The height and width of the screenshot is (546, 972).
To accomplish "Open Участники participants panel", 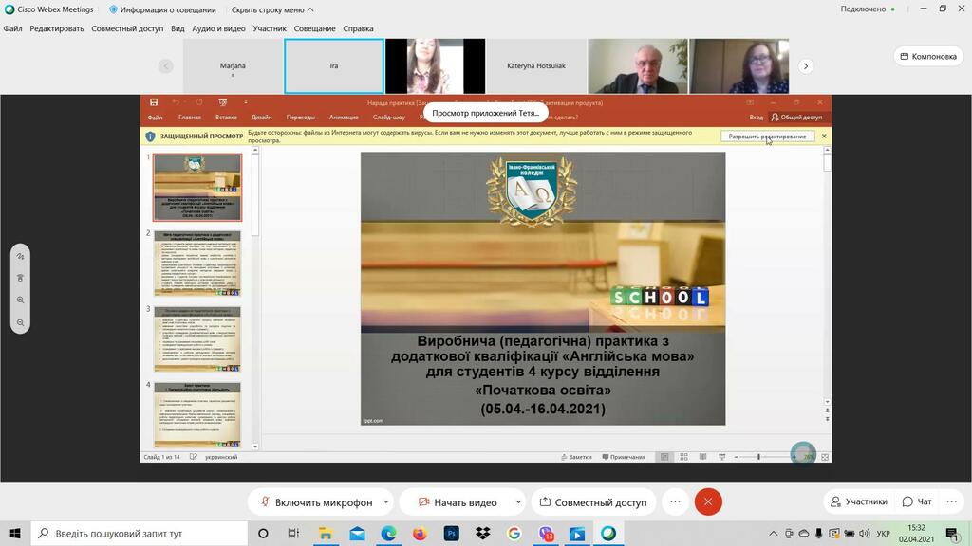I will tap(859, 501).
